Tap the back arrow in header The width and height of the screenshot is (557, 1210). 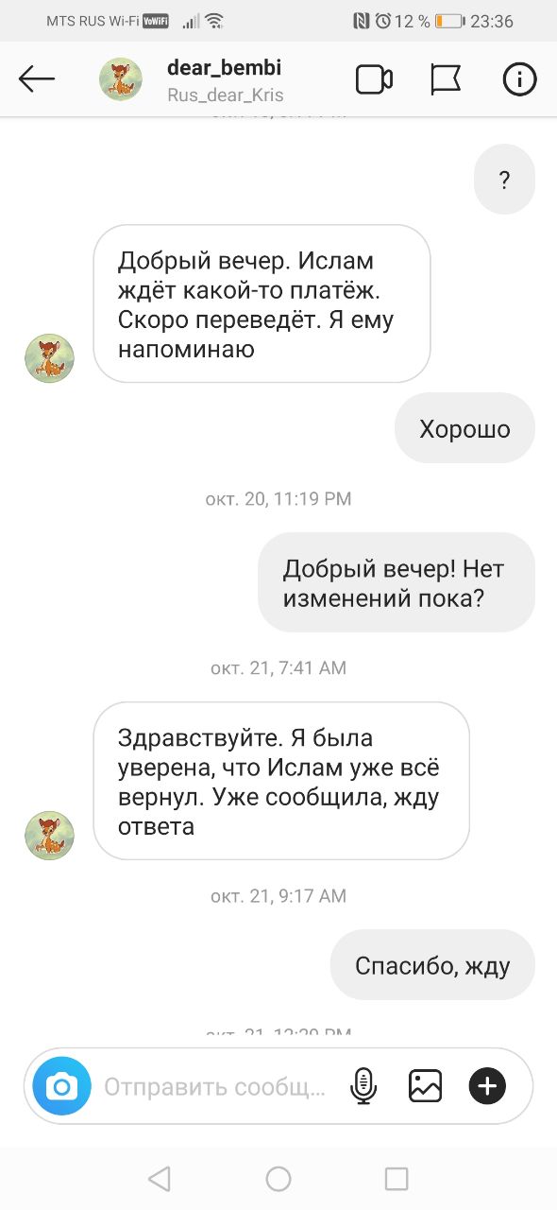pyautogui.click(x=37, y=79)
